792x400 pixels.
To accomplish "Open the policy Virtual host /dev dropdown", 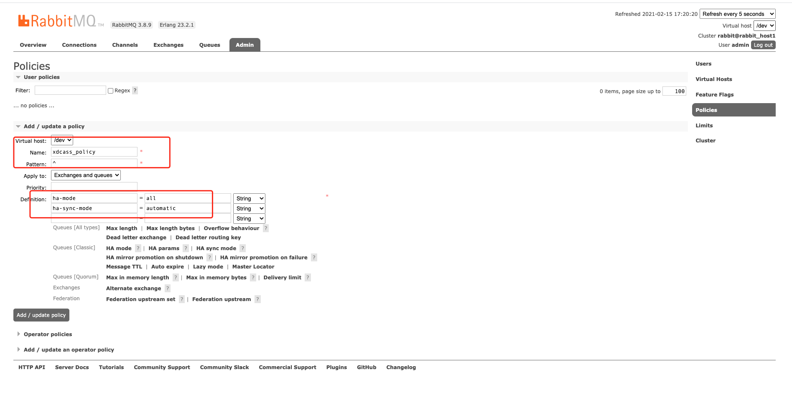I will pyautogui.click(x=62, y=140).
